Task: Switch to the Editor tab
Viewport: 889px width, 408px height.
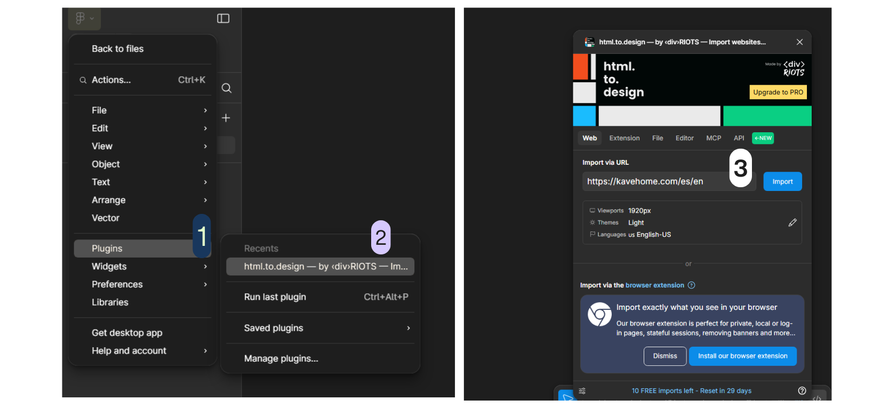Action: click(x=685, y=138)
